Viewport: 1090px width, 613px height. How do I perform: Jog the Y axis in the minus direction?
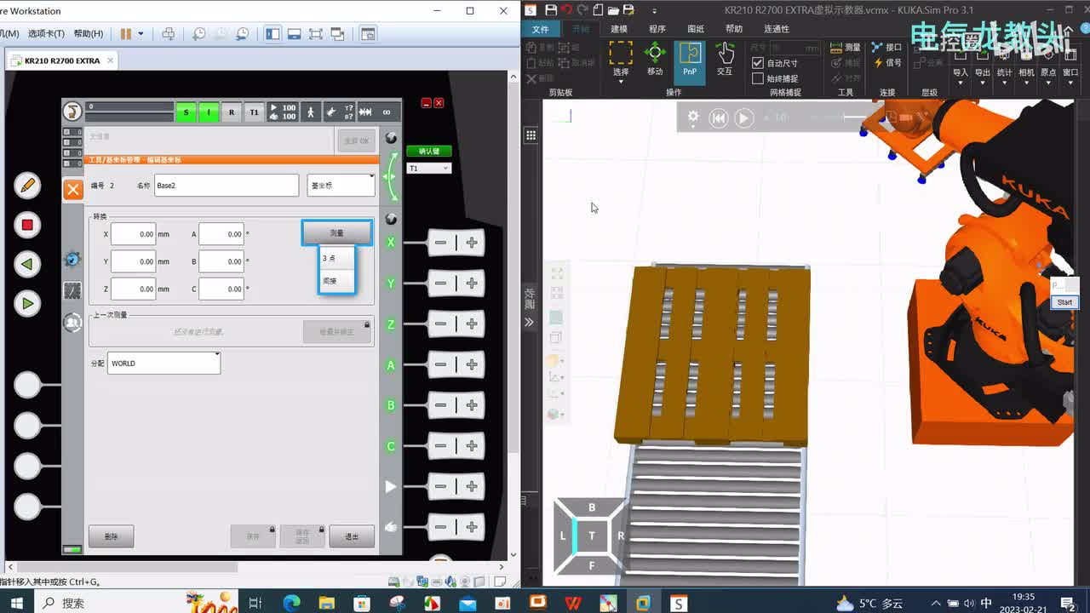(440, 284)
